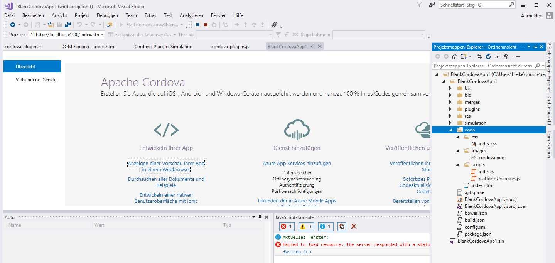Open the favicon.ico link in console
The height and width of the screenshot is (263, 555).
click(297, 252)
